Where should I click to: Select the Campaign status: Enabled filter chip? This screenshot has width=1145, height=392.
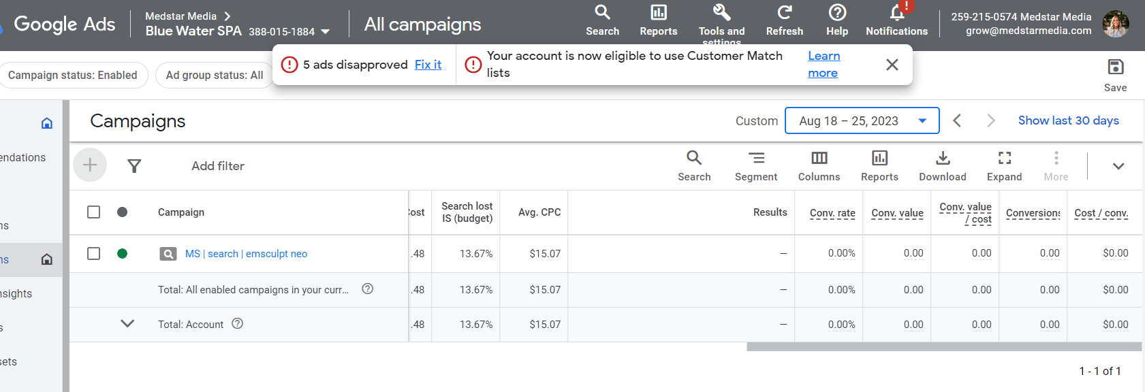tap(74, 75)
